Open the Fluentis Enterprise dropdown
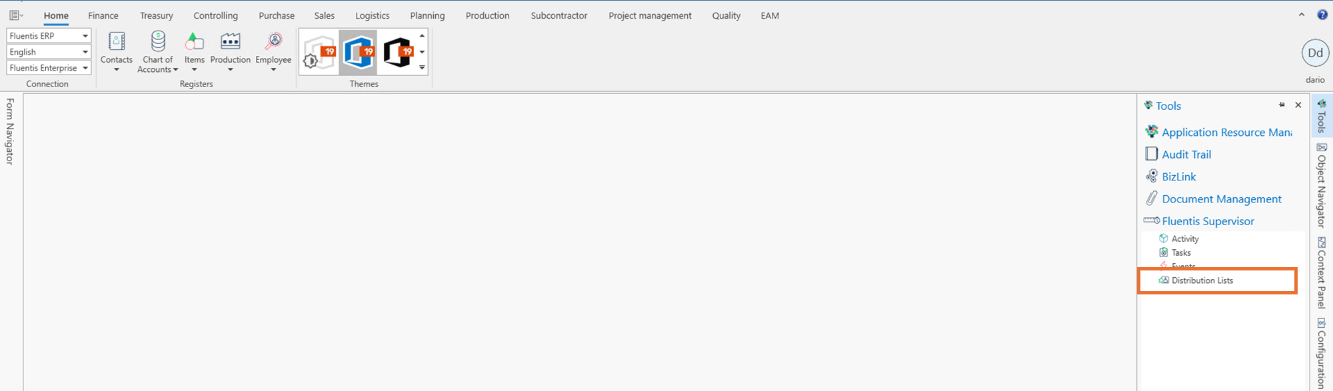The height and width of the screenshot is (391, 1333). point(85,68)
